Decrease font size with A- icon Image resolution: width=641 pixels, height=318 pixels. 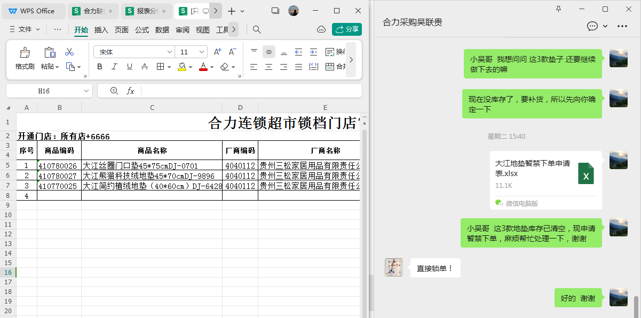[232, 52]
